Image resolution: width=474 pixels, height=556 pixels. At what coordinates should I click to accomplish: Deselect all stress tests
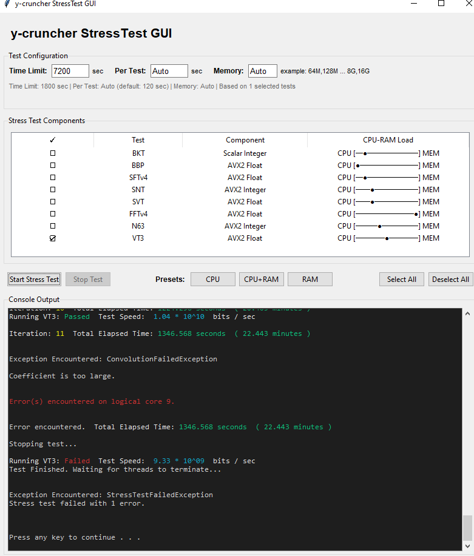click(450, 280)
